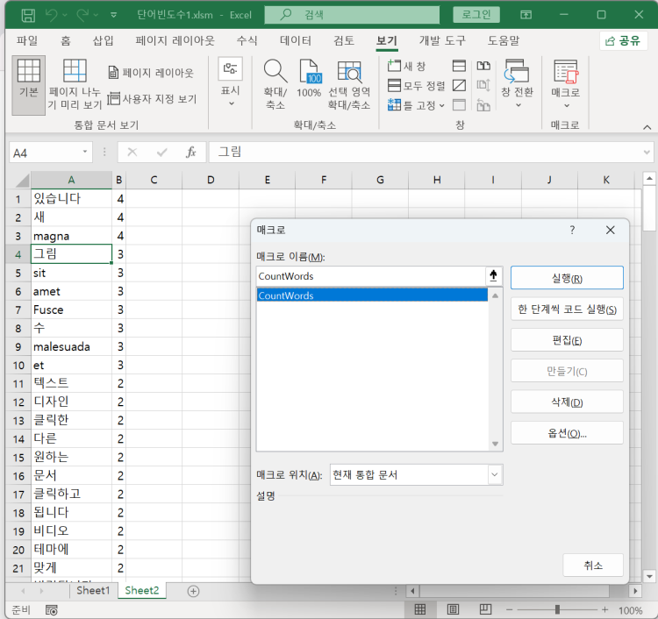658x619 pixels.
Task: Click the unhide window icon
Action: click(x=459, y=105)
